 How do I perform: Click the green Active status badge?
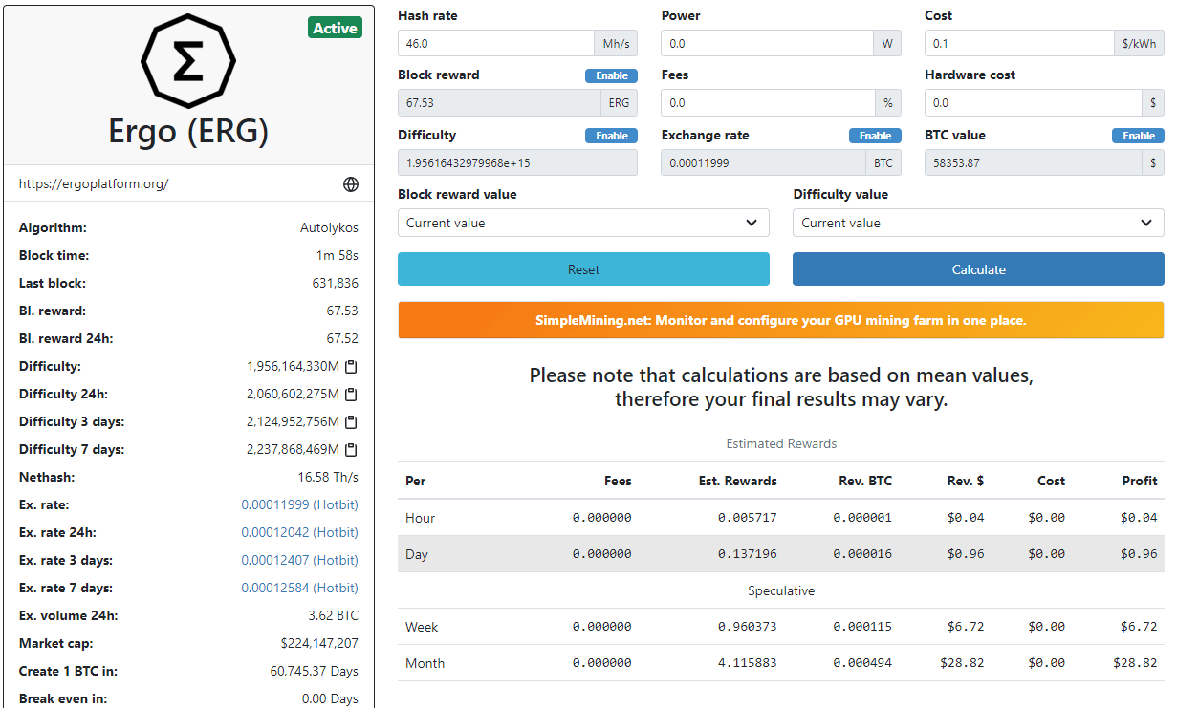coord(335,28)
